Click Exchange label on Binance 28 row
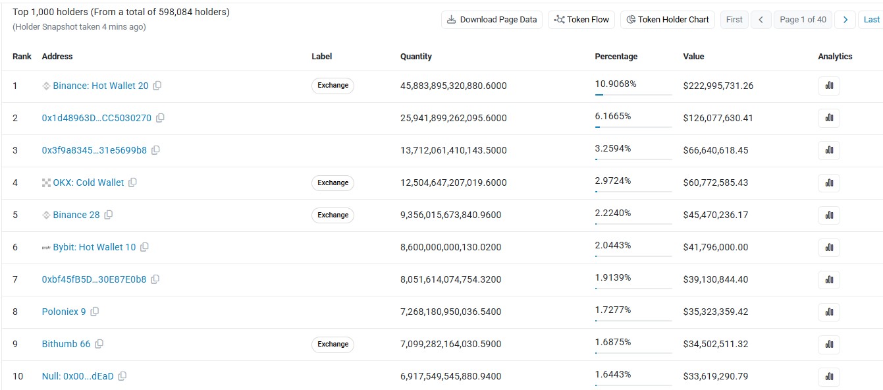 [x=333, y=215]
